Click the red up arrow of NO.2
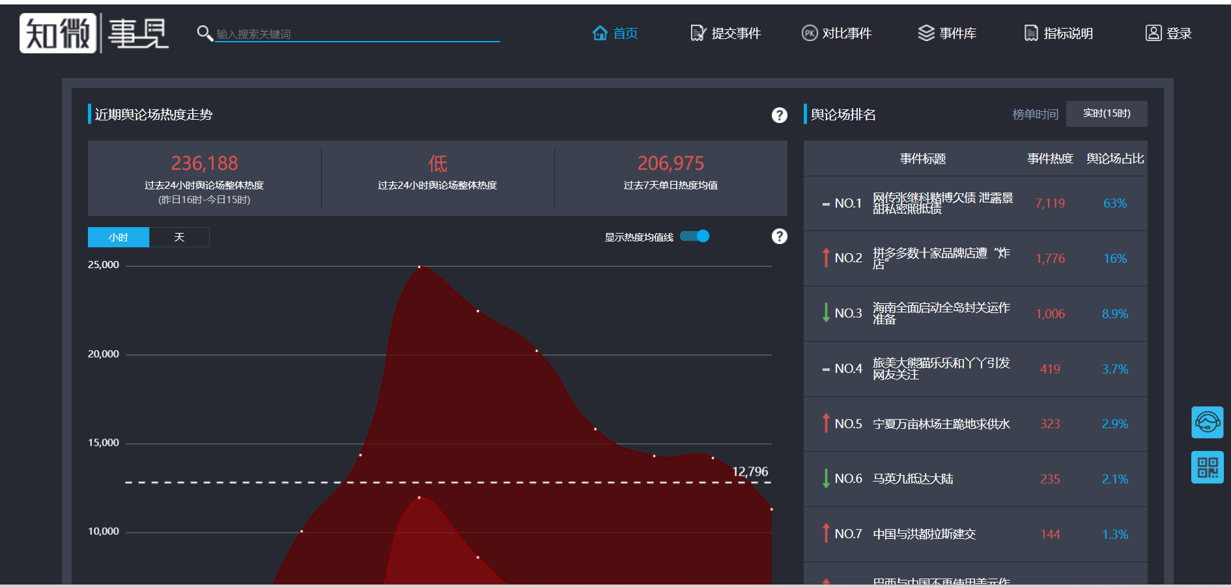This screenshot has height=587, width=1231. [826, 258]
